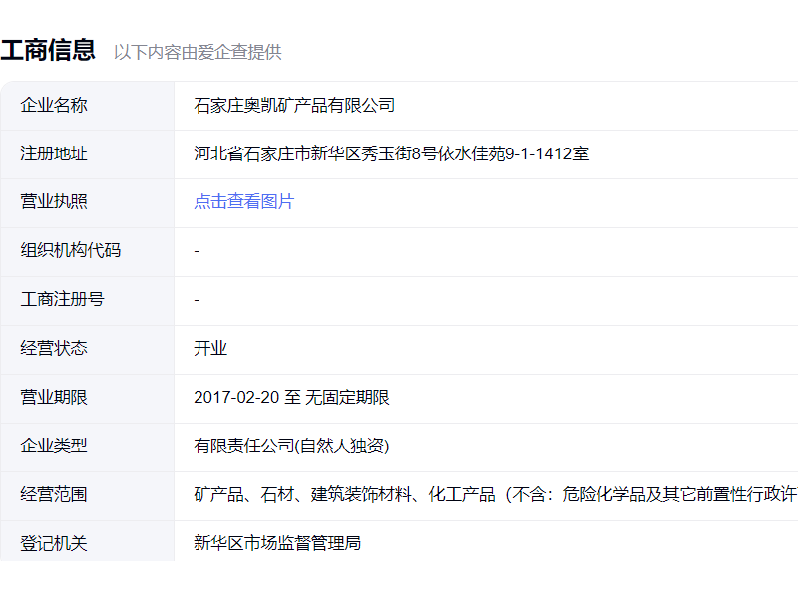Viewport: 798px width, 598px height.
Task: Click the 经营状态 label cell
Action: 54,348
